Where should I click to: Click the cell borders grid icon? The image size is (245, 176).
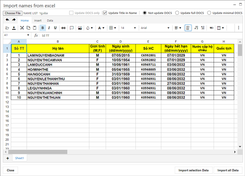[111, 28]
